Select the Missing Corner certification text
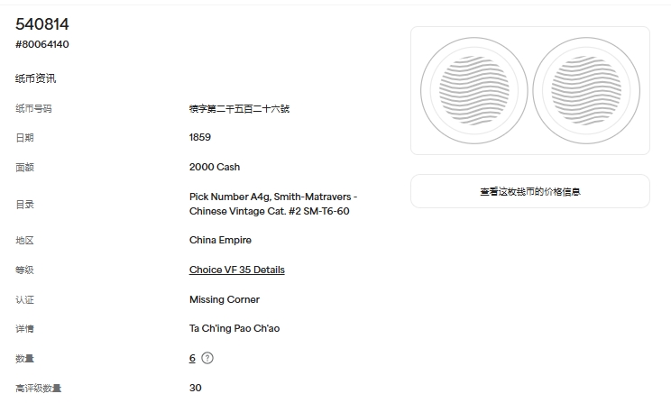 click(x=225, y=299)
